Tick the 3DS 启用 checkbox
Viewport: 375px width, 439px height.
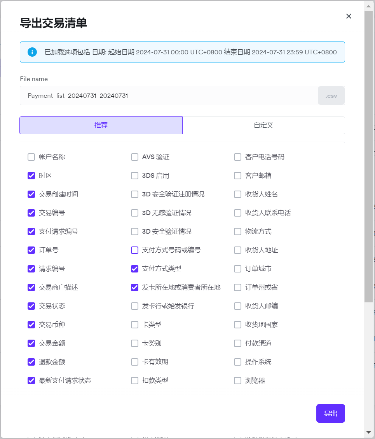(135, 176)
